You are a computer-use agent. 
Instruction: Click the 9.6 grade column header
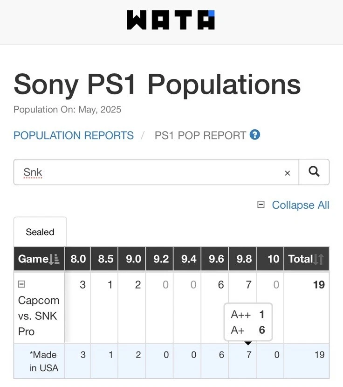pyautogui.click(x=216, y=259)
